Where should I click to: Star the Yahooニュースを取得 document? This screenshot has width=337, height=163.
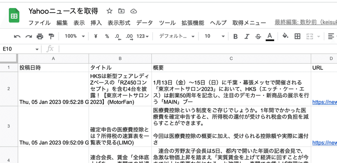110,11
